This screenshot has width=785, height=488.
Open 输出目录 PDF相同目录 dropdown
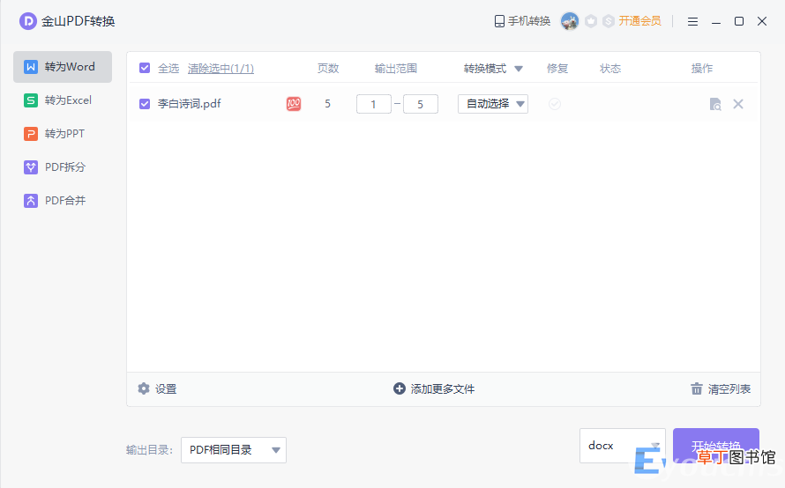click(x=234, y=450)
